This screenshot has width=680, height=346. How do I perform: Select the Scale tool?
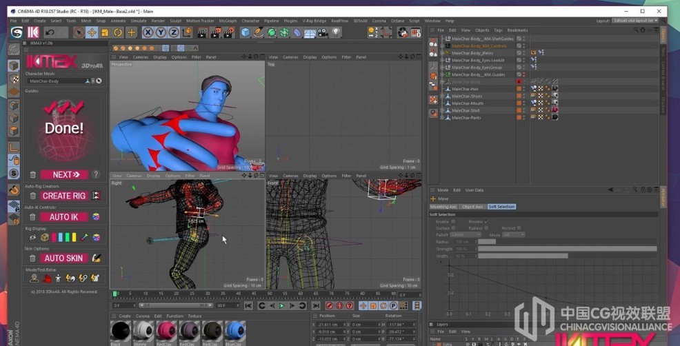[x=105, y=32]
